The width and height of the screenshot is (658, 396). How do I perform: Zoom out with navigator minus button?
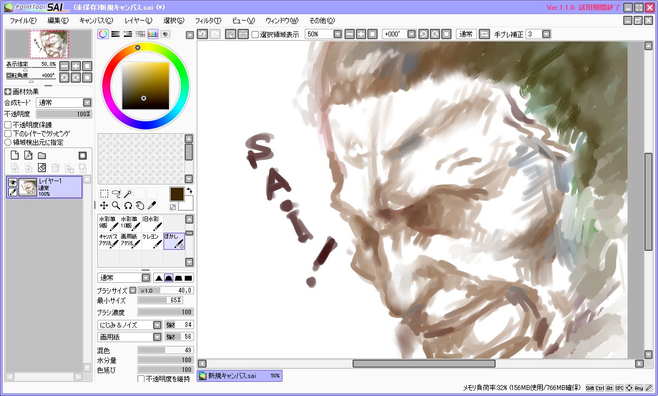point(64,66)
